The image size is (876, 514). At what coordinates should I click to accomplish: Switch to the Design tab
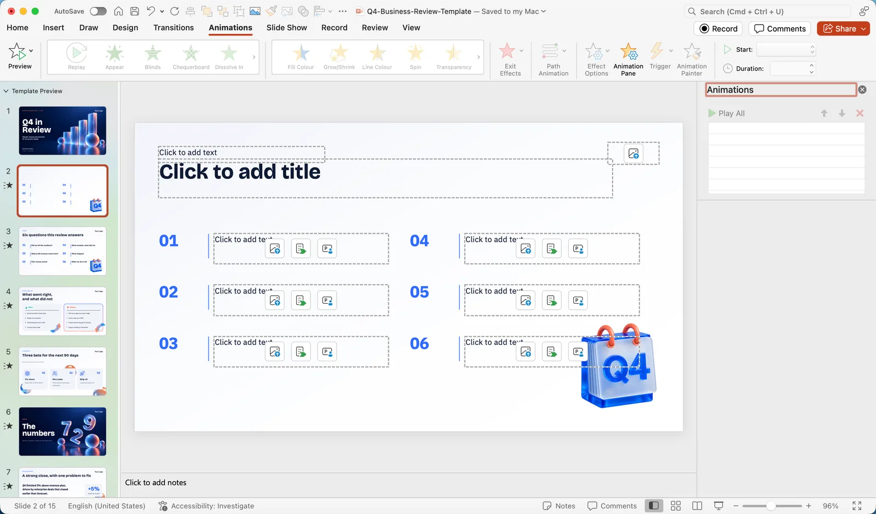pyautogui.click(x=125, y=27)
